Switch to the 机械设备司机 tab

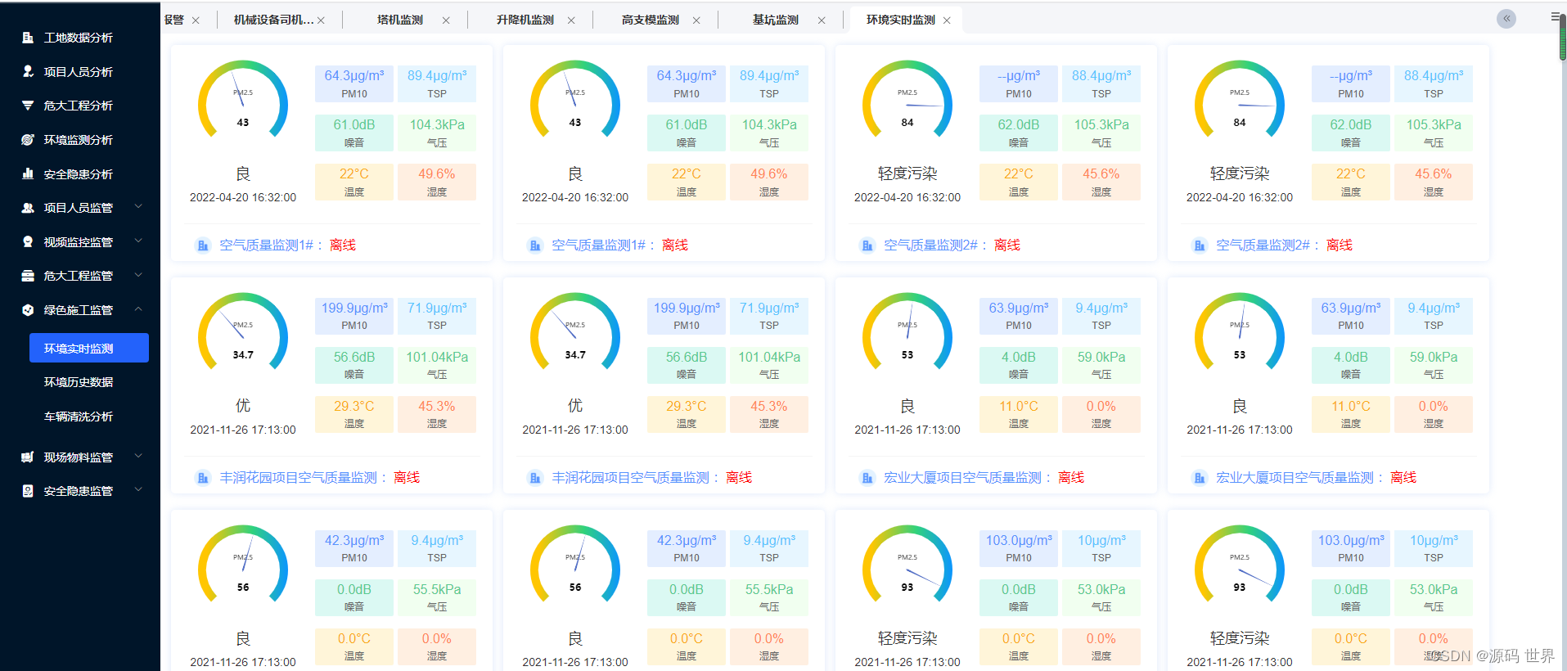[x=273, y=20]
